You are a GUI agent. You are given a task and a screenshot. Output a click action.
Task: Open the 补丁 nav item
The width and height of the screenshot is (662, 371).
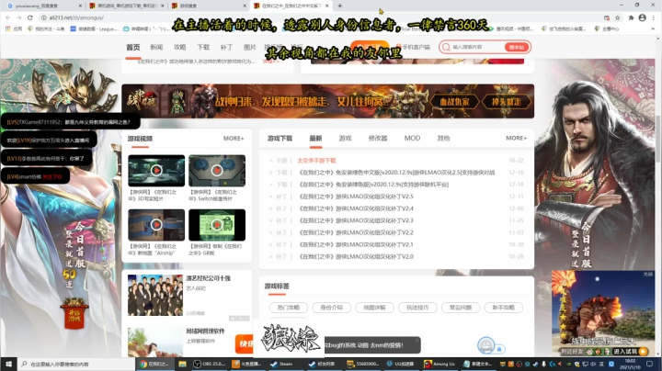click(x=226, y=47)
